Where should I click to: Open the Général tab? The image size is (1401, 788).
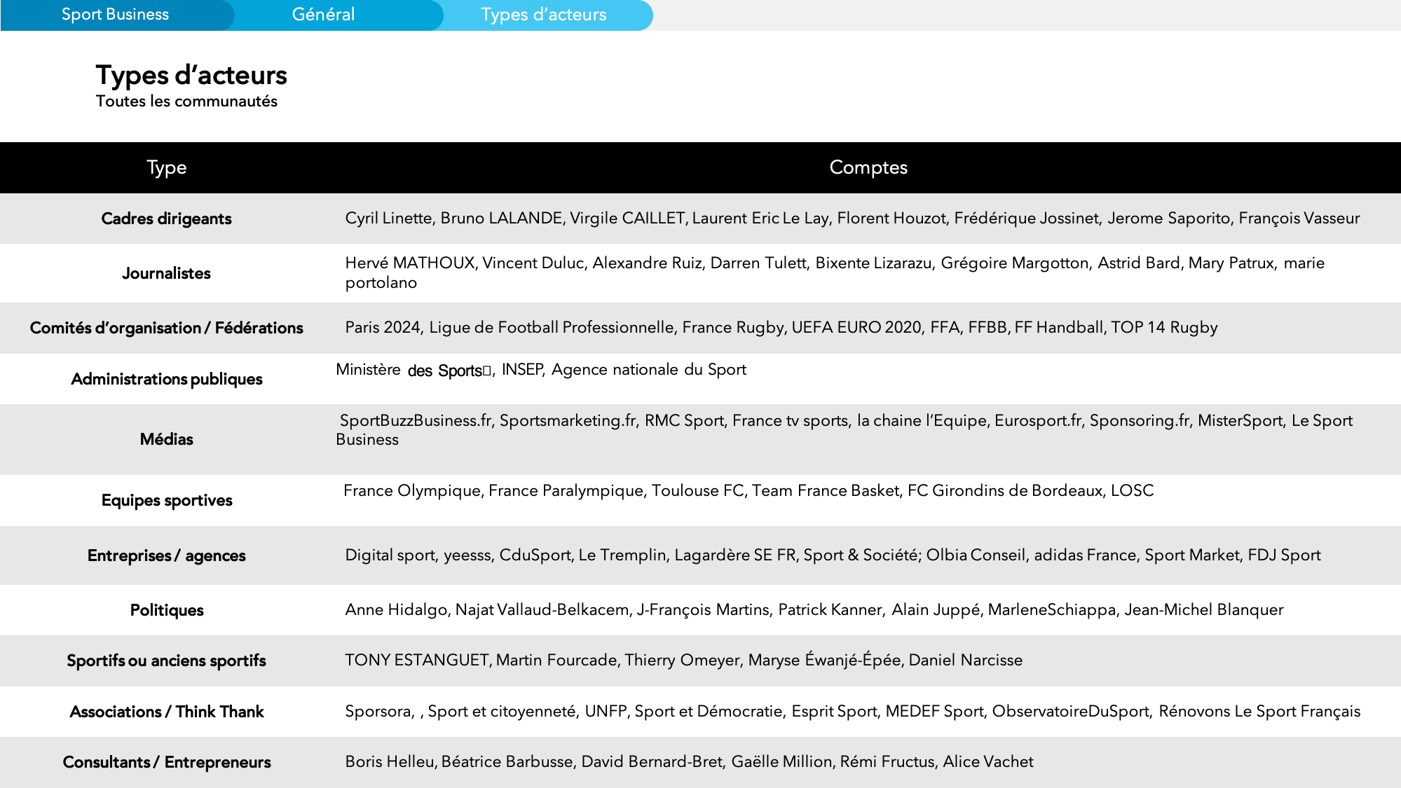[324, 14]
